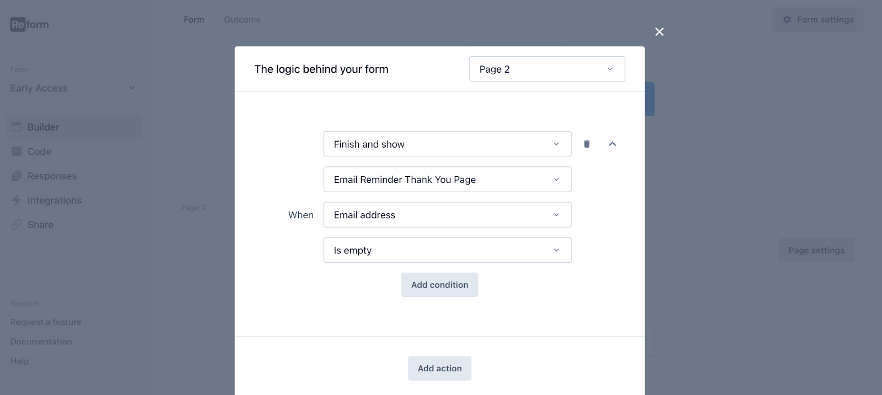The width and height of the screenshot is (882, 395).
Task: Switch to the Outcome tab
Action: [242, 20]
